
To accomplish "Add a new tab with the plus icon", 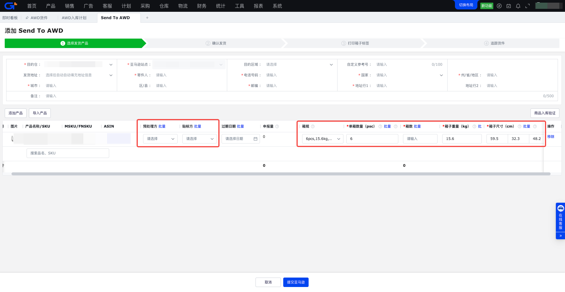I will click(147, 18).
